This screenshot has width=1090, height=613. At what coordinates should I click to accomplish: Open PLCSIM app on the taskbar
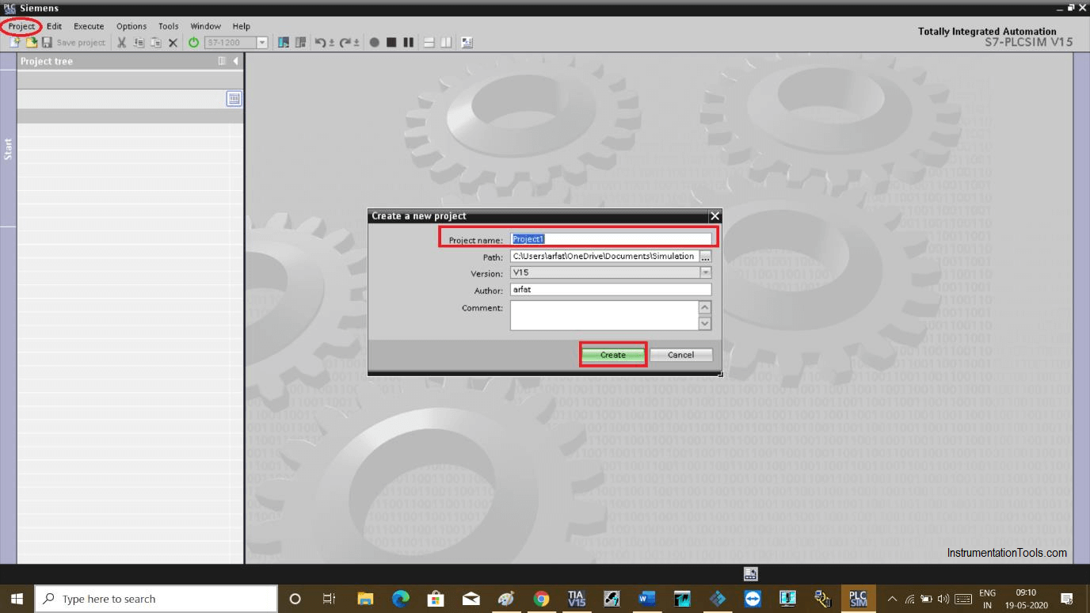click(858, 599)
